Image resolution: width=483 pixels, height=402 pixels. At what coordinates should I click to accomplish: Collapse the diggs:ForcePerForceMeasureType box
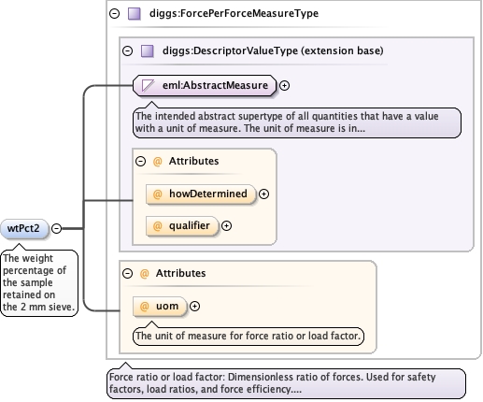[x=115, y=14]
